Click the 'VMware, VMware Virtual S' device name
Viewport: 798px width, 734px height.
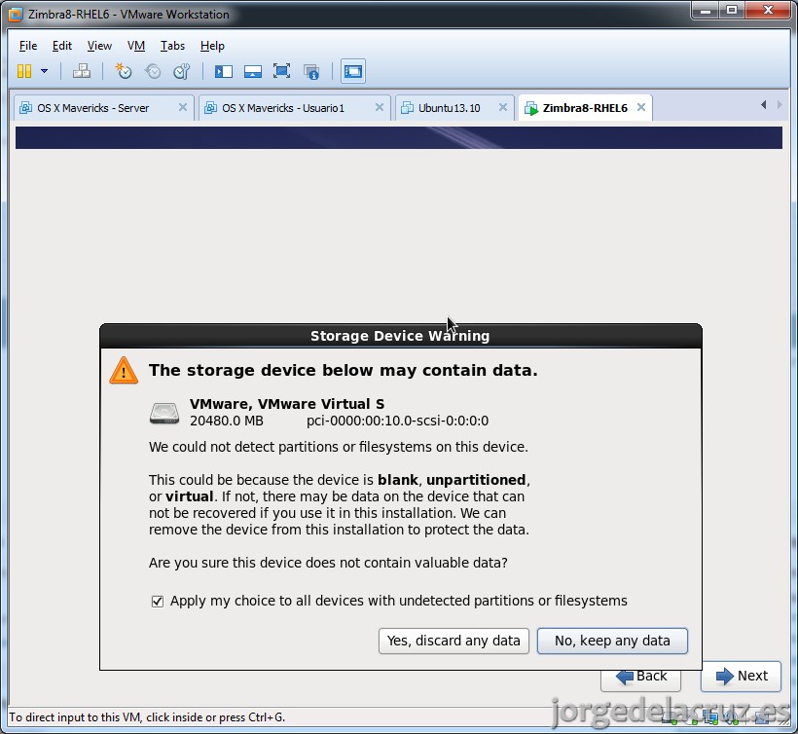[287, 404]
